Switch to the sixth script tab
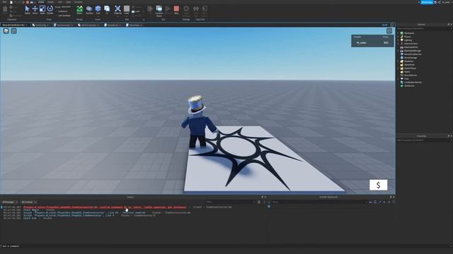The height and width of the screenshot is (254, 453). (134, 25)
